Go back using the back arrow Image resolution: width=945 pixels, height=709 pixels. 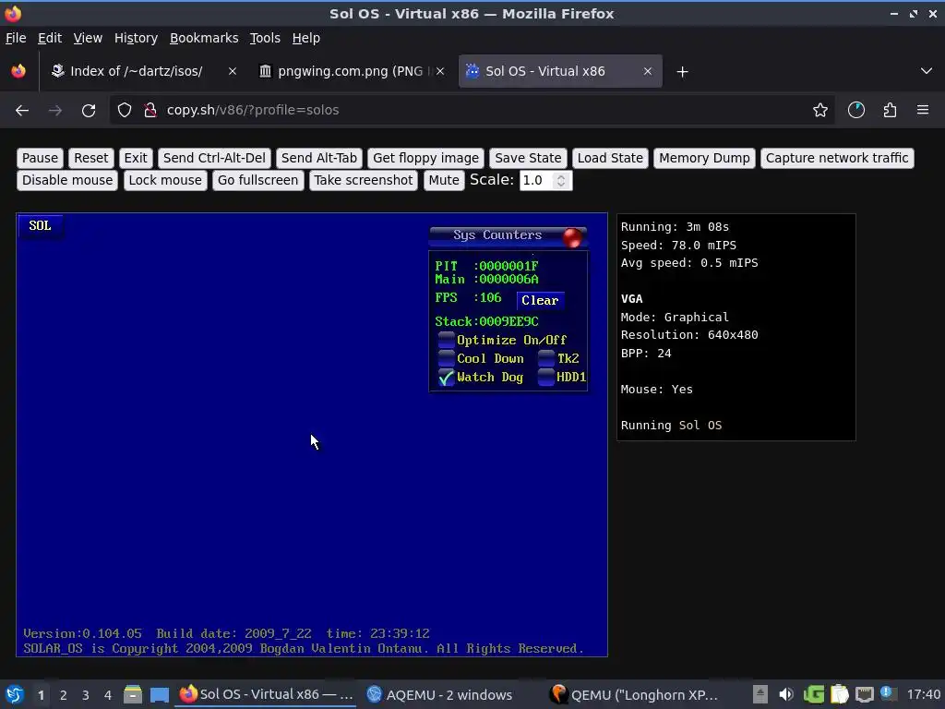pos(22,111)
